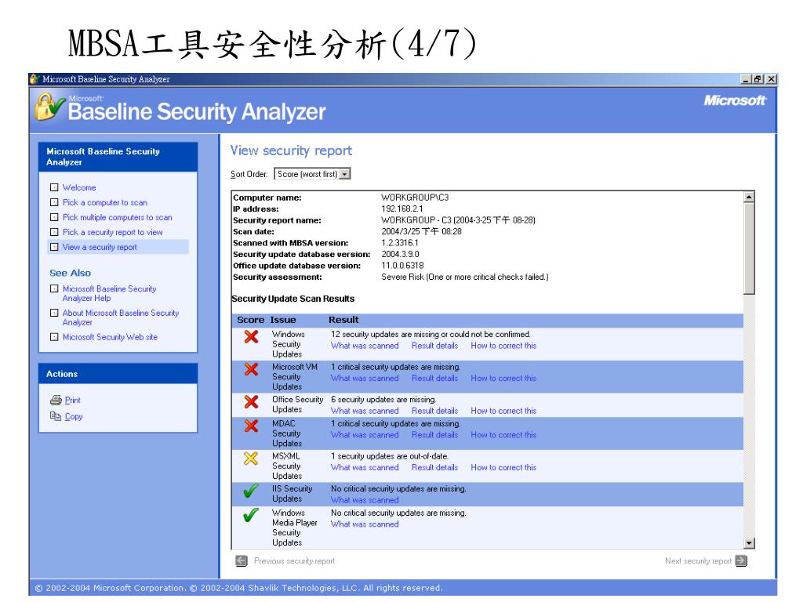This screenshot has height=602, width=803.
Task: Click bullet icon next to Microsoft Security Web site
Action: tap(54, 337)
